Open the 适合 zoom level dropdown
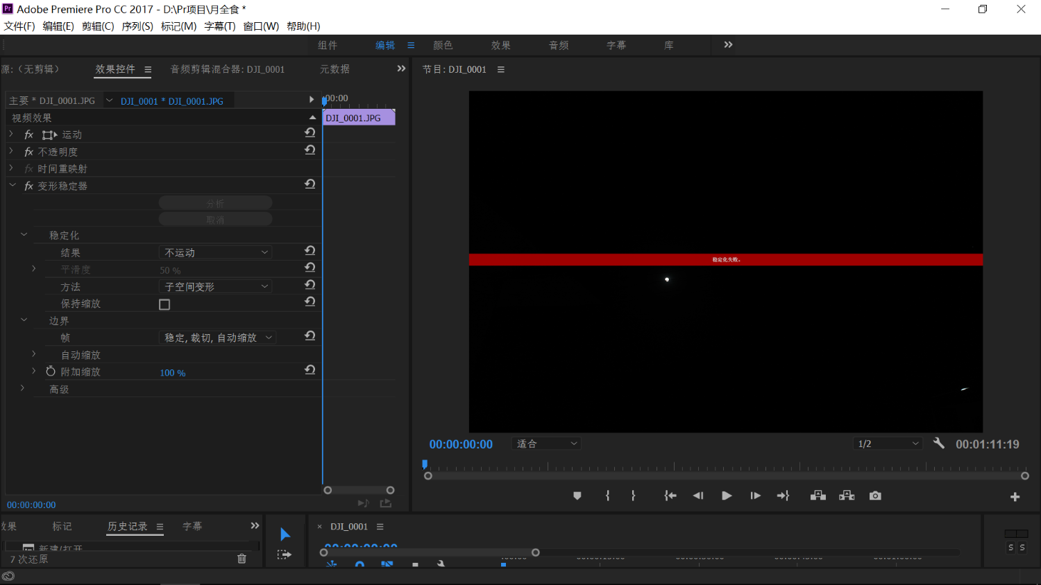The width and height of the screenshot is (1041, 585). [x=546, y=444]
